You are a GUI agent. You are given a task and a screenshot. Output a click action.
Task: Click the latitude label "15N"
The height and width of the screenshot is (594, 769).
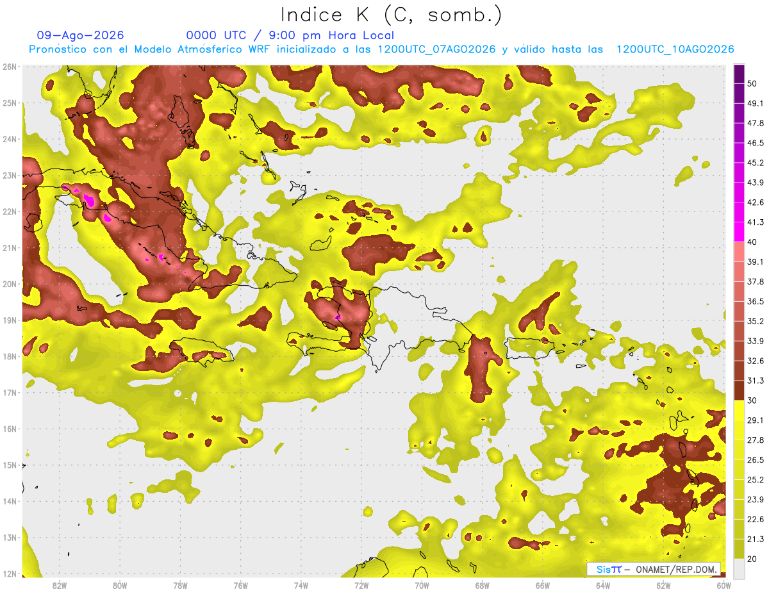9,465
